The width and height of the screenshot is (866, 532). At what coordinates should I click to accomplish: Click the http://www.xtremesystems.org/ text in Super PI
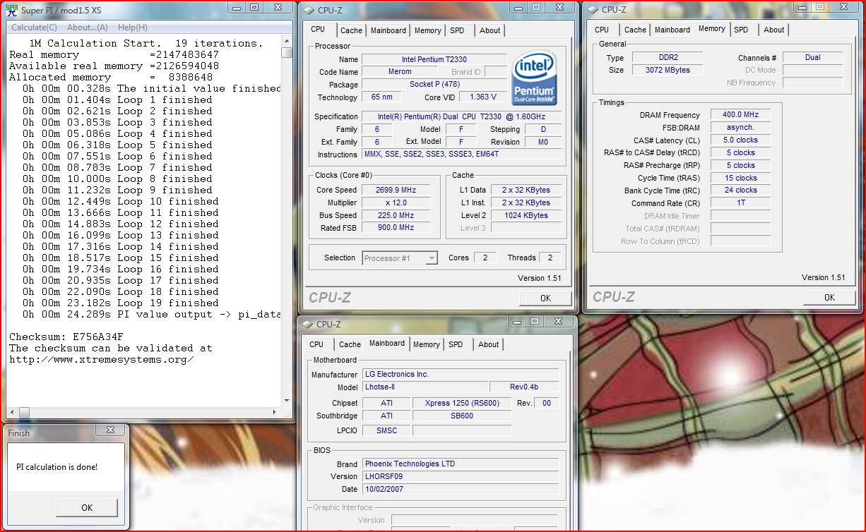[x=101, y=359]
